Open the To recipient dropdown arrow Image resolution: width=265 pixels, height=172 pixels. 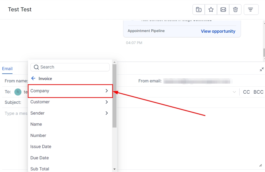[x=234, y=92]
